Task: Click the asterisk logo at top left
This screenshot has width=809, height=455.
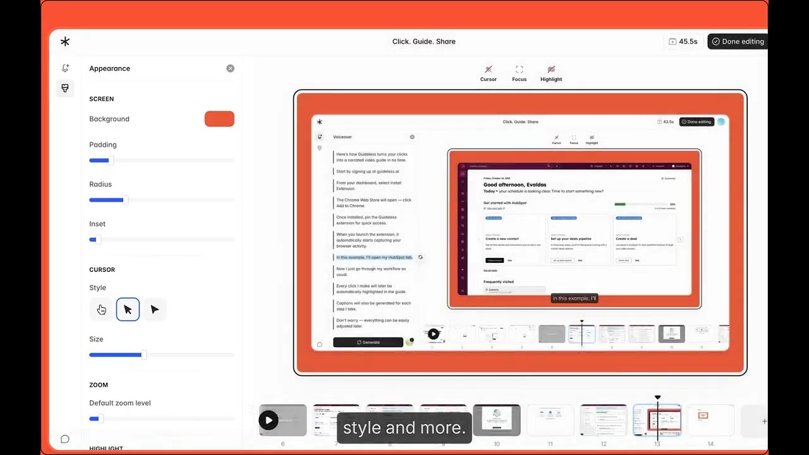Action: pos(65,42)
